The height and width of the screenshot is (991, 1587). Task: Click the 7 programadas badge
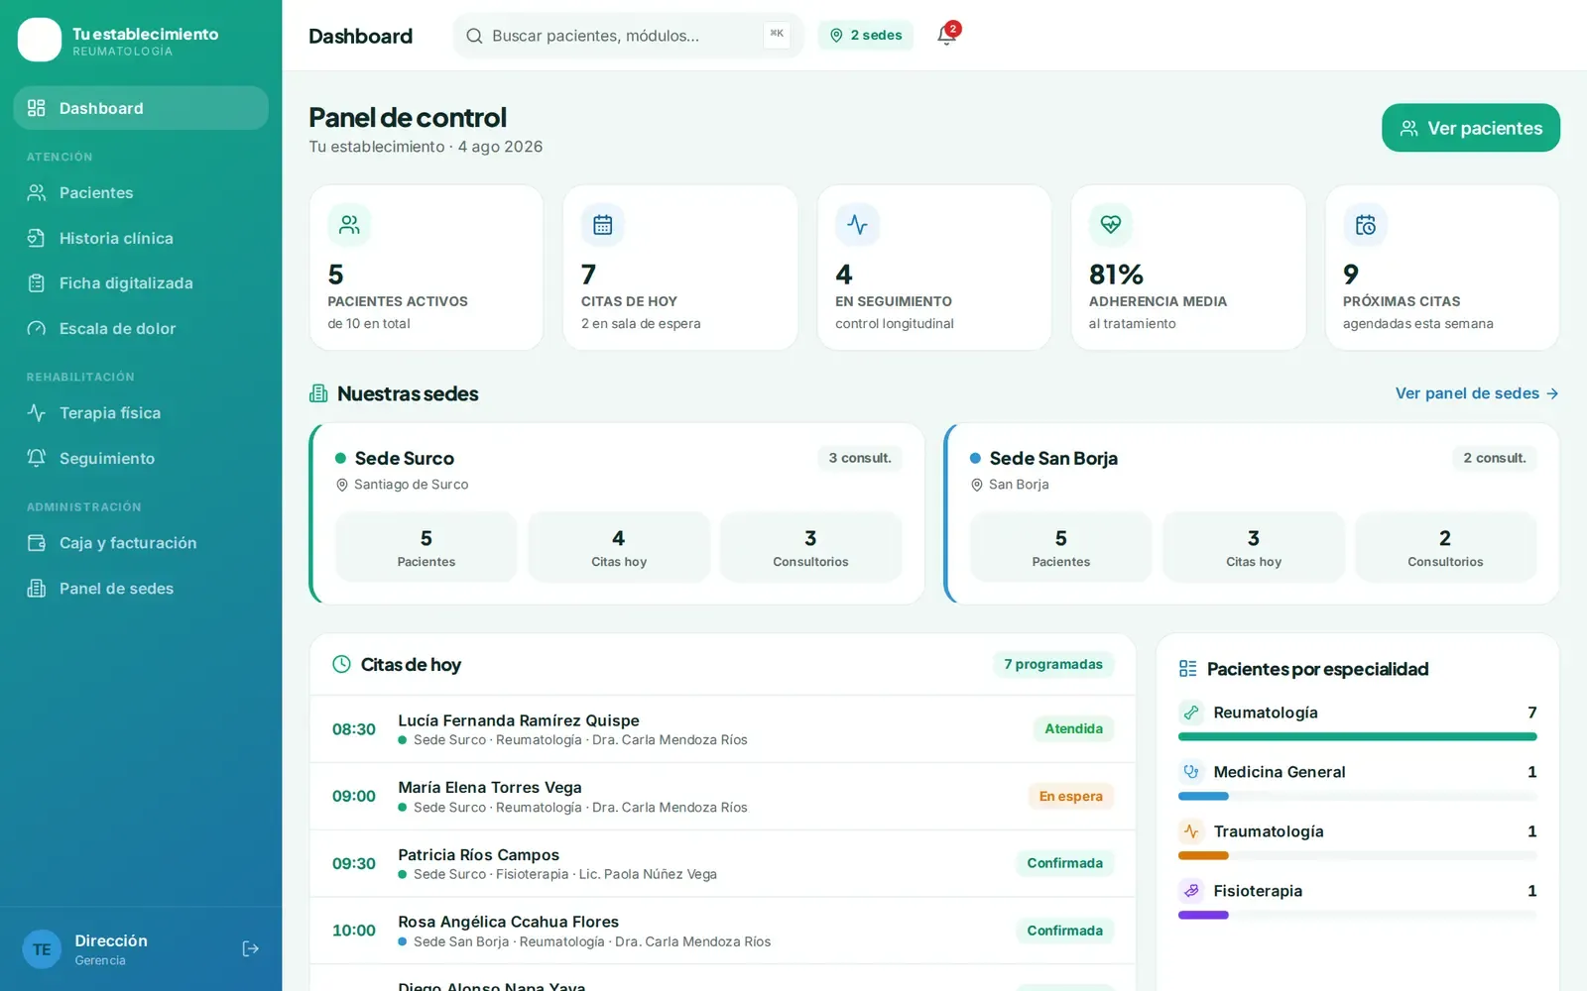coord(1053,664)
